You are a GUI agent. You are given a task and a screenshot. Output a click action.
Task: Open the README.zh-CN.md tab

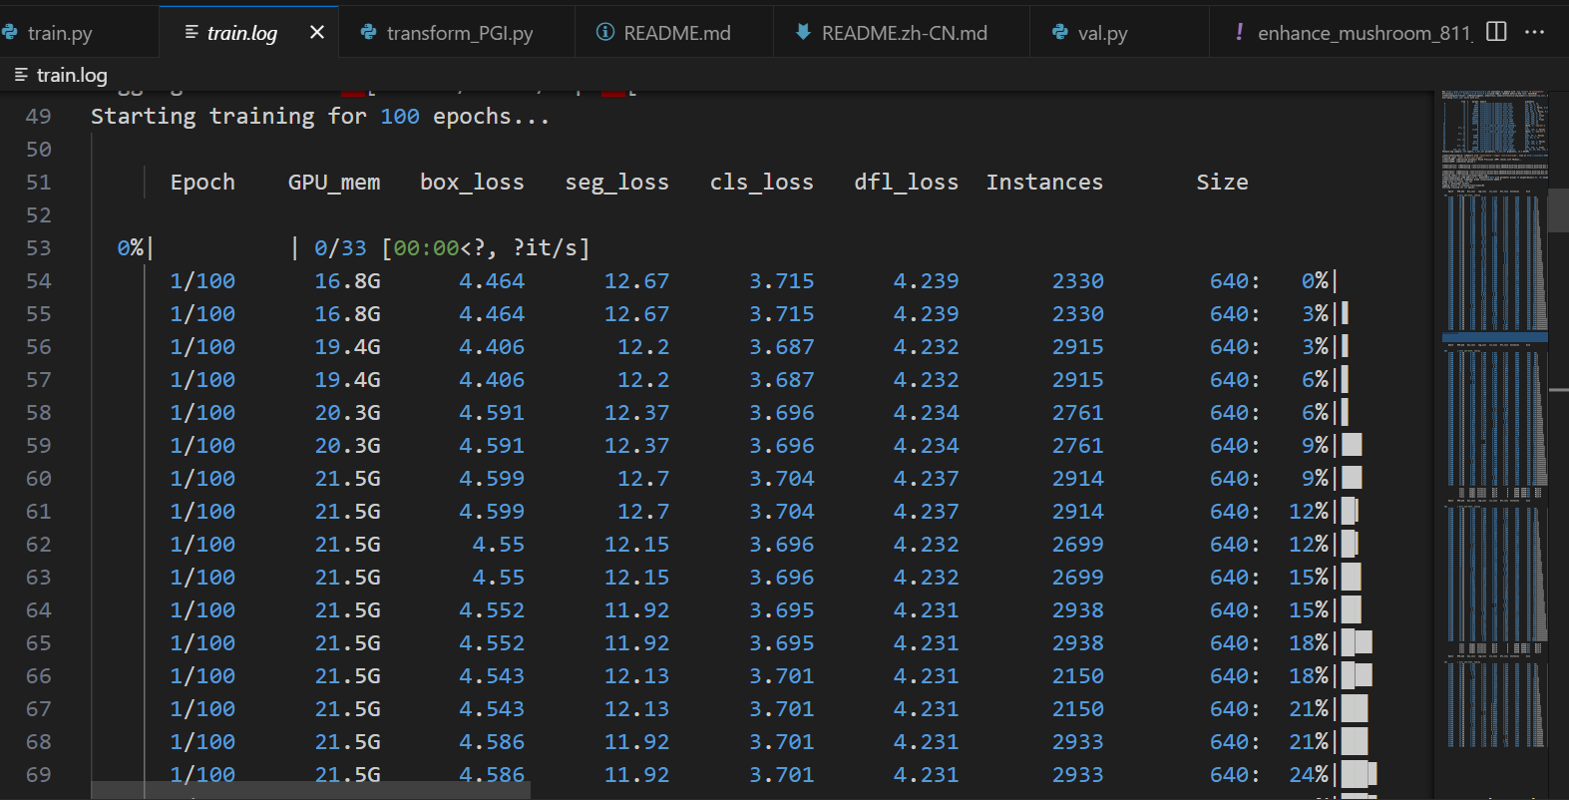[902, 33]
